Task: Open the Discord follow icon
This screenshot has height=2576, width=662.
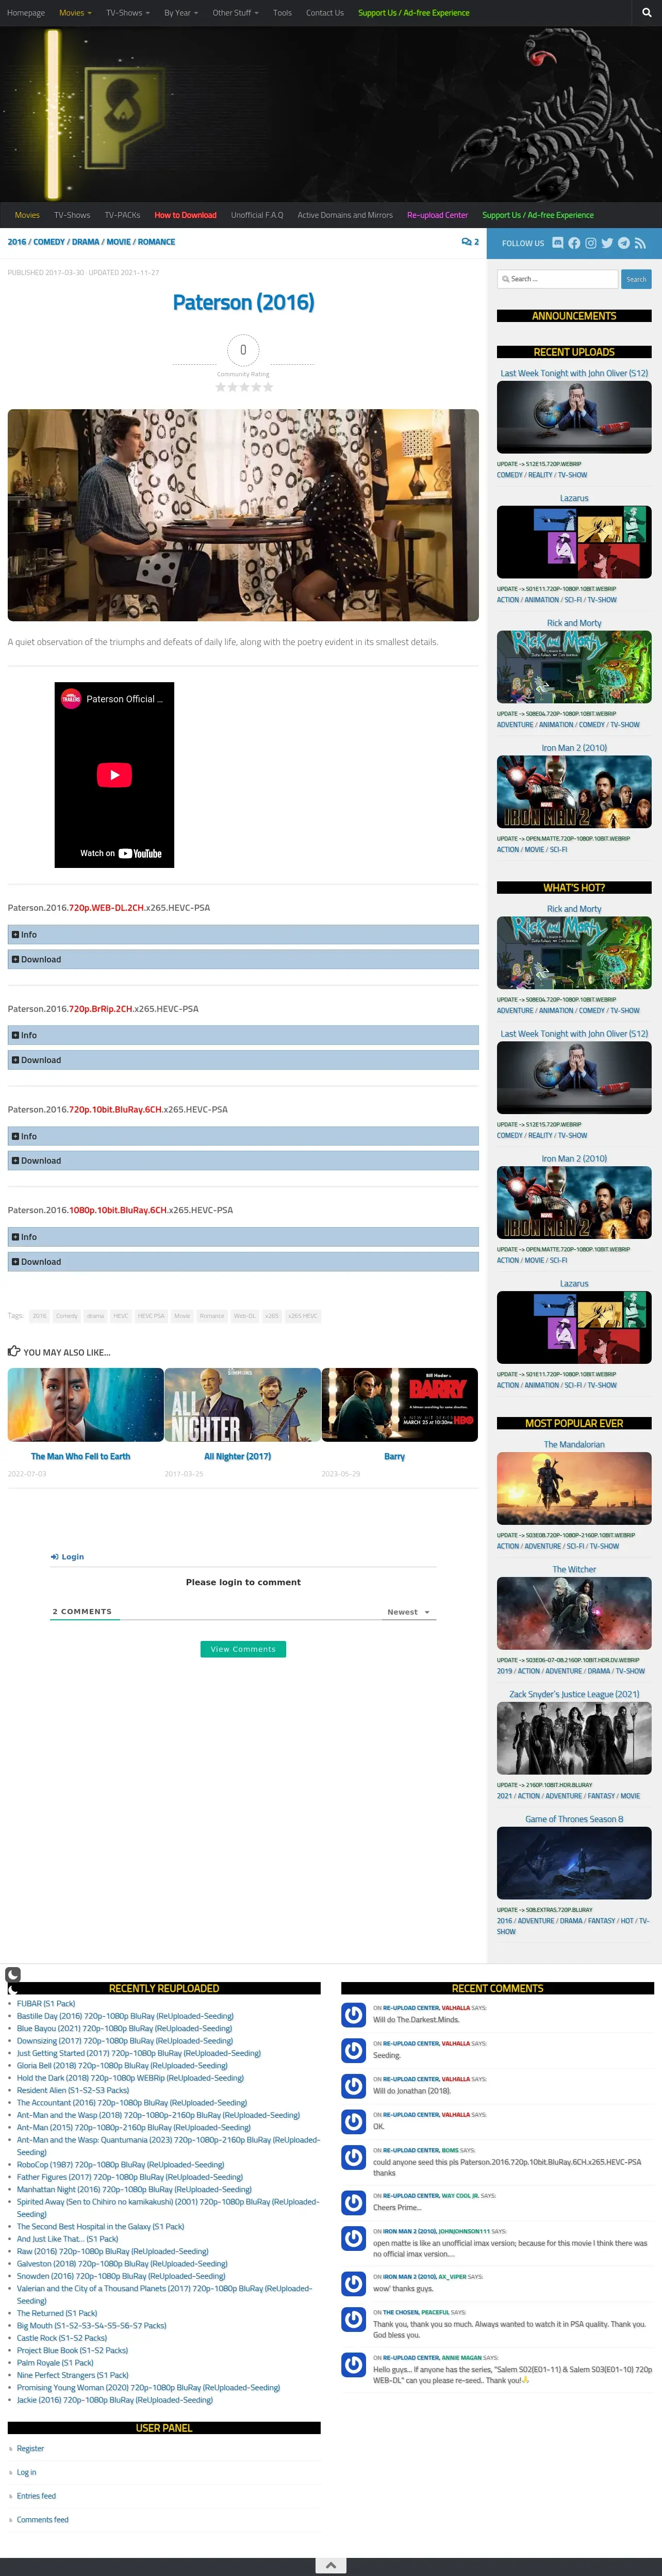Action: pyautogui.click(x=557, y=243)
